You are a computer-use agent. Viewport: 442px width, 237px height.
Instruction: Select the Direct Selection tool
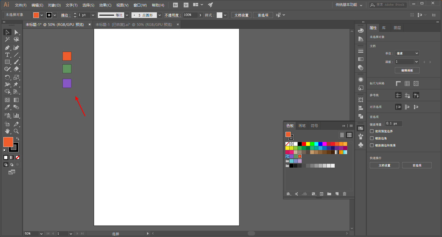(x=17, y=32)
